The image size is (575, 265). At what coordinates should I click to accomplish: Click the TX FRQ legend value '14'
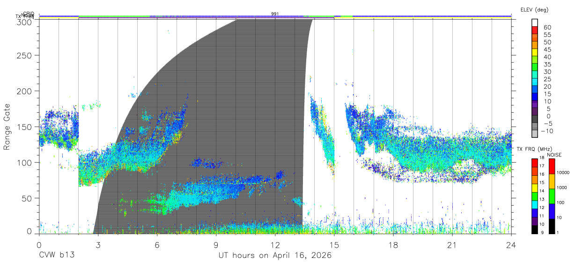[x=541, y=191]
